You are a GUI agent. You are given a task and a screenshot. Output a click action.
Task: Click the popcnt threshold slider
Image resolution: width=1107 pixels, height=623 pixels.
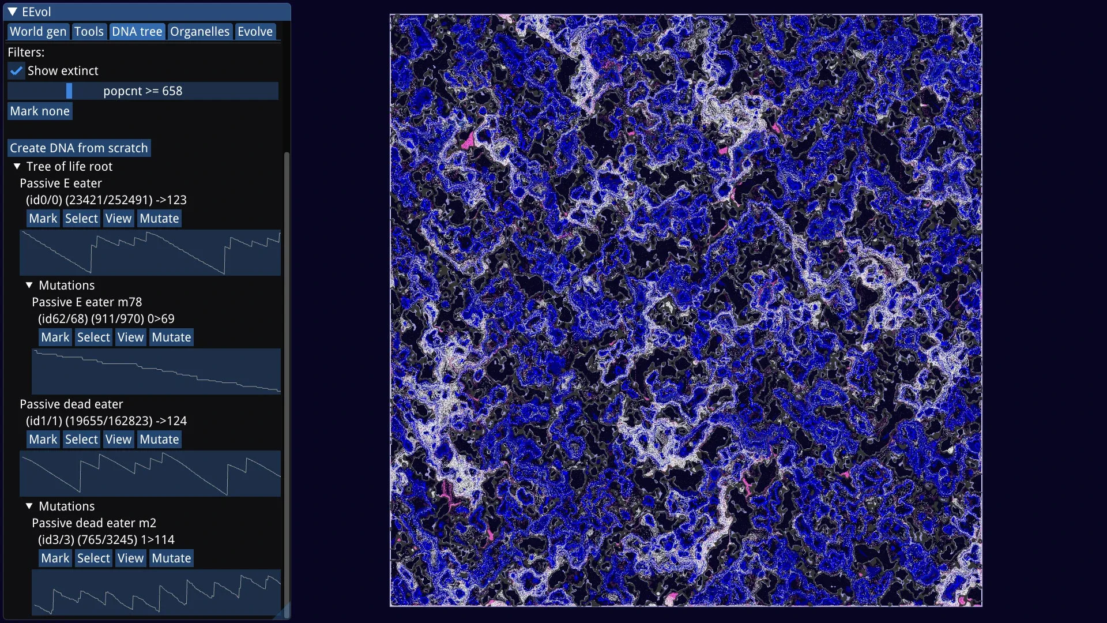[142, 91]
